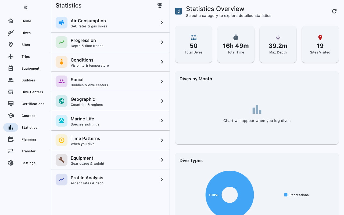Click the Transfer arrows icon
Screen dimensions: 344x215
click(11, 151)
